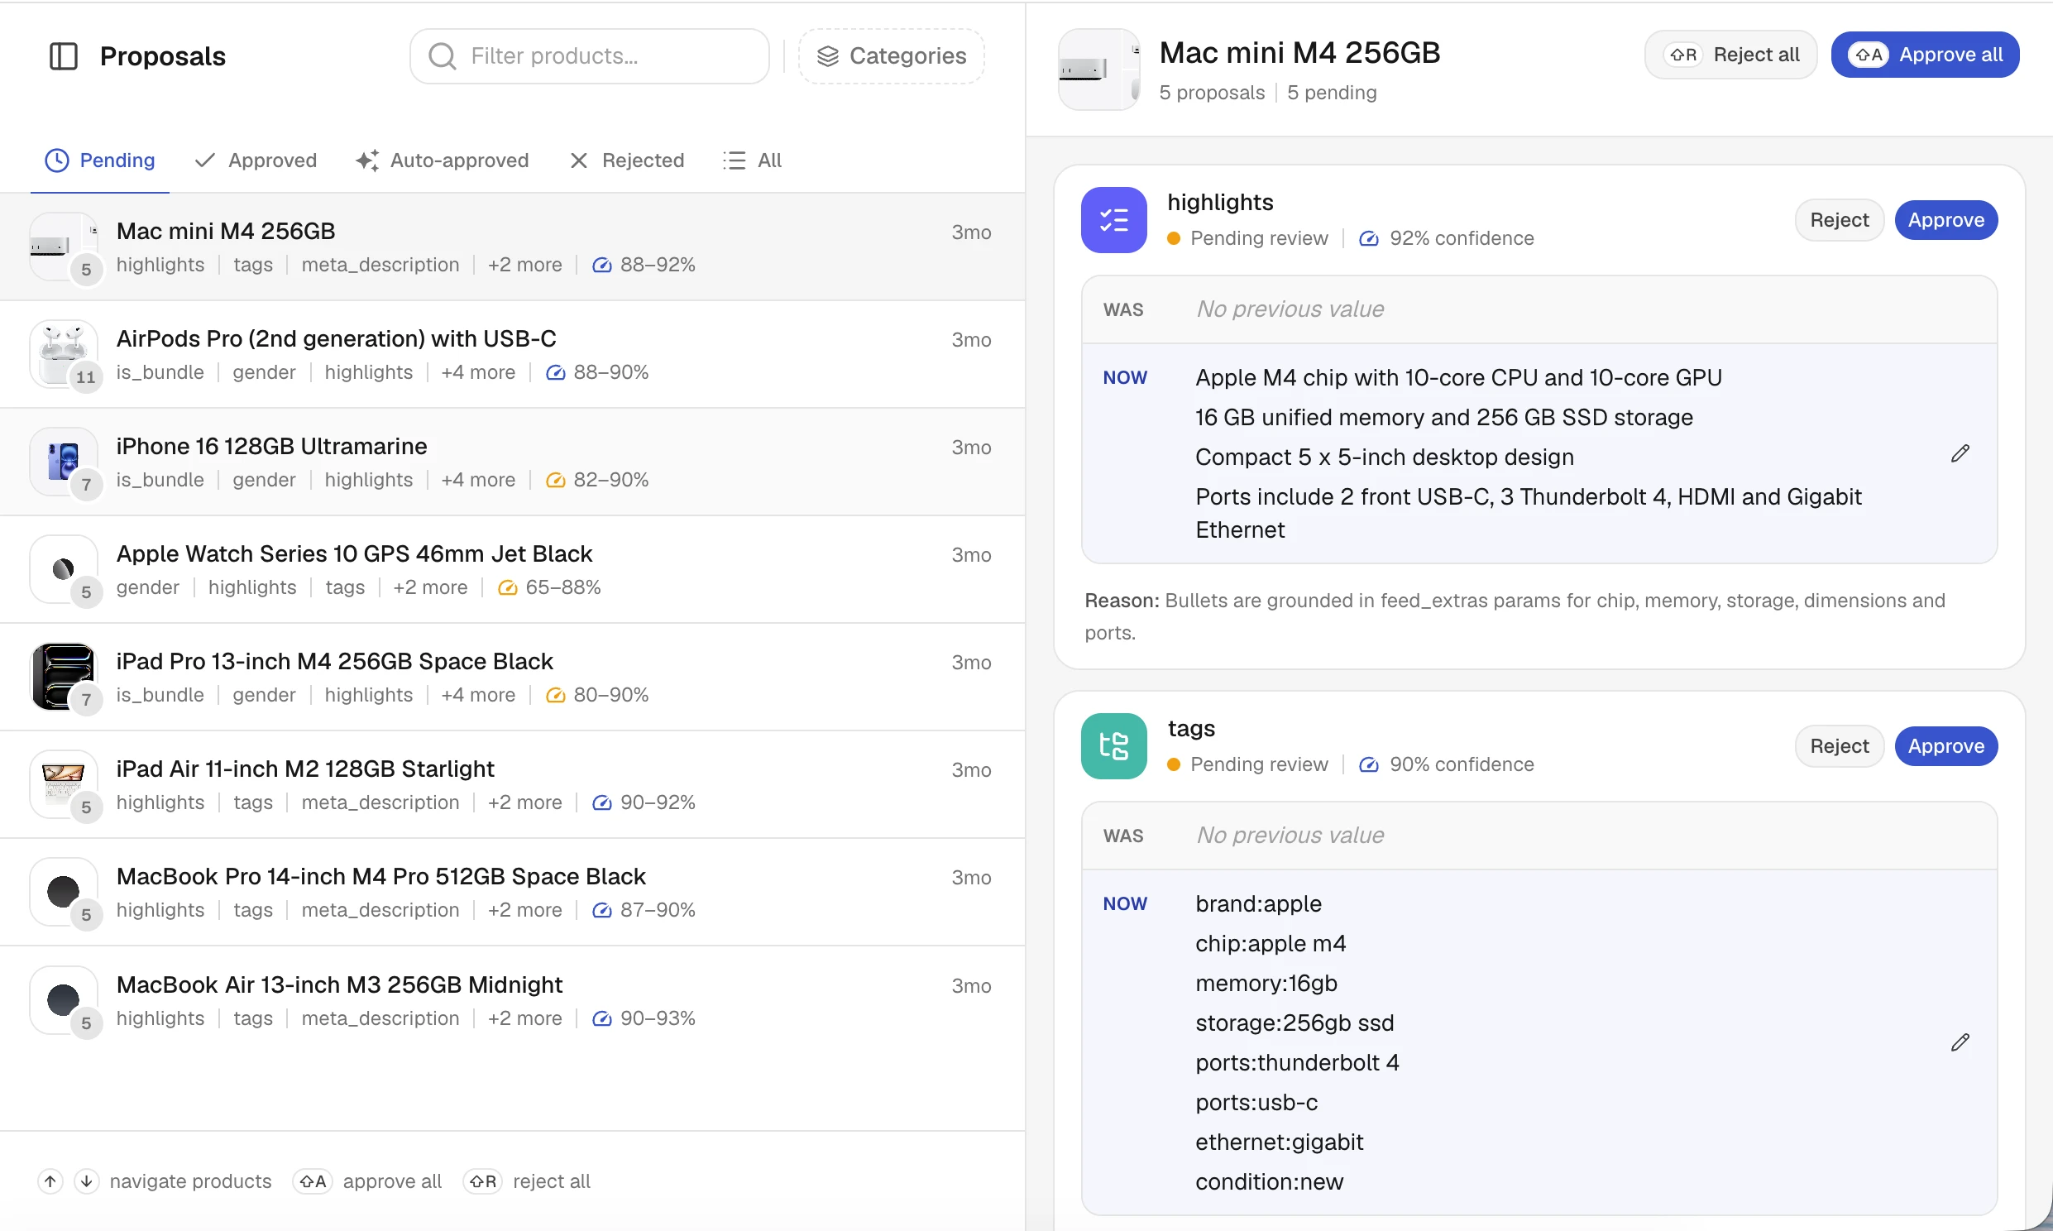Click the 92% confidence gauge icon
Image resolution: width=2053 pixels, height=1231 pixels.
(x=1369, y=239)
